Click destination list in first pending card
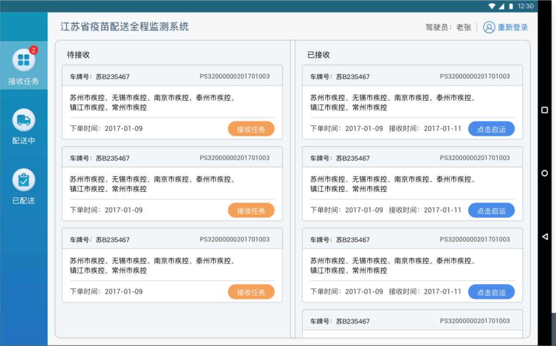The width and height of the screenshot is (556, 346). click(x=152, y=103)
